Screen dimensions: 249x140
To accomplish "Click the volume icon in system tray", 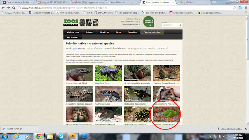I will [x=224, y=136].
